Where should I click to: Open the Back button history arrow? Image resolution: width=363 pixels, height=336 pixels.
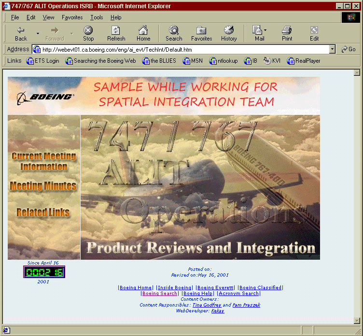(38, 33)
